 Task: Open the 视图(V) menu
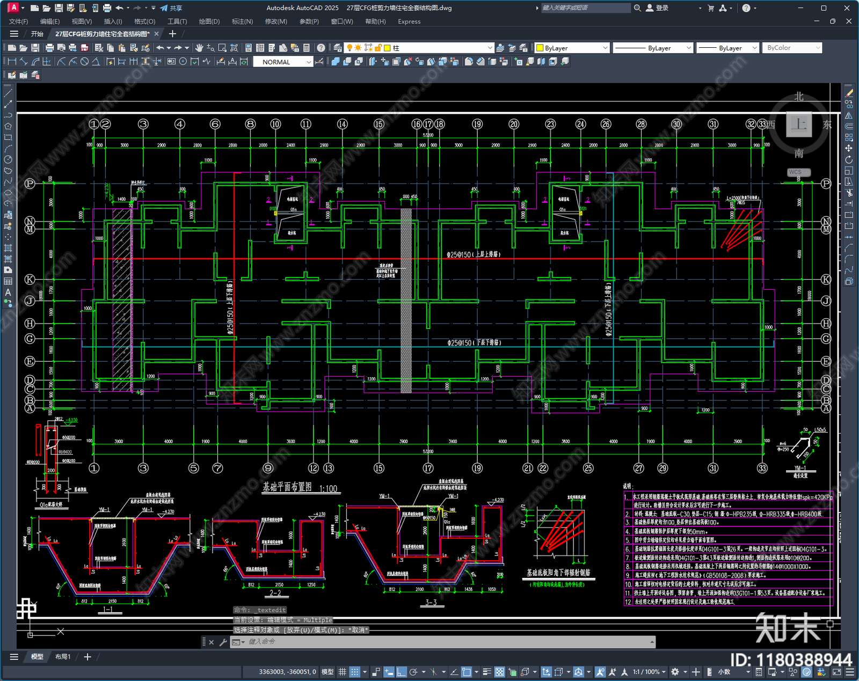(82, 21)
